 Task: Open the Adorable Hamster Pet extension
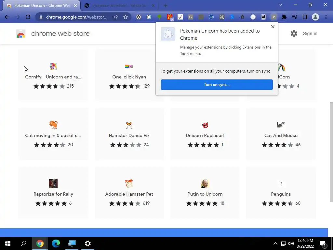pos(129,192)
